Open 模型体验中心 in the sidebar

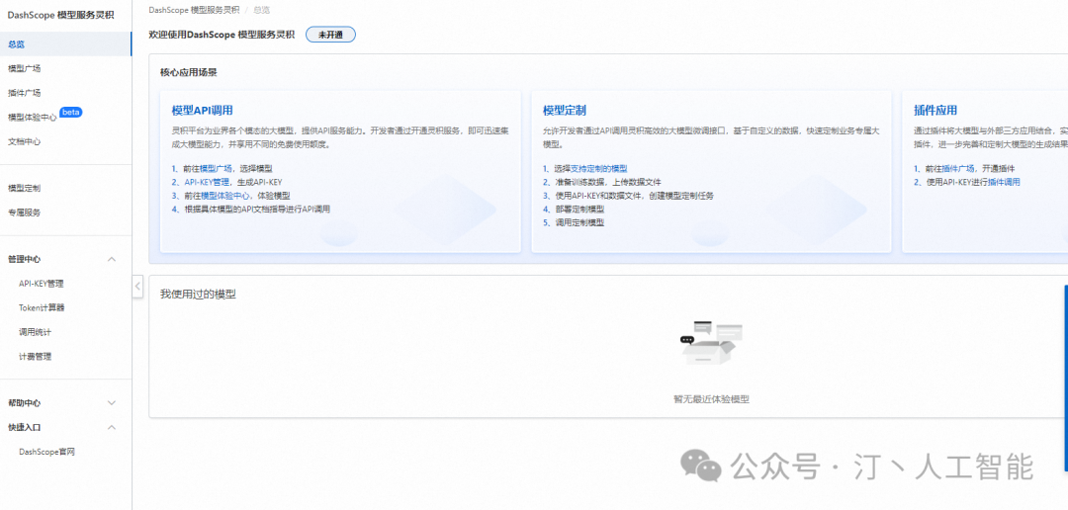[x=33, y=117]
